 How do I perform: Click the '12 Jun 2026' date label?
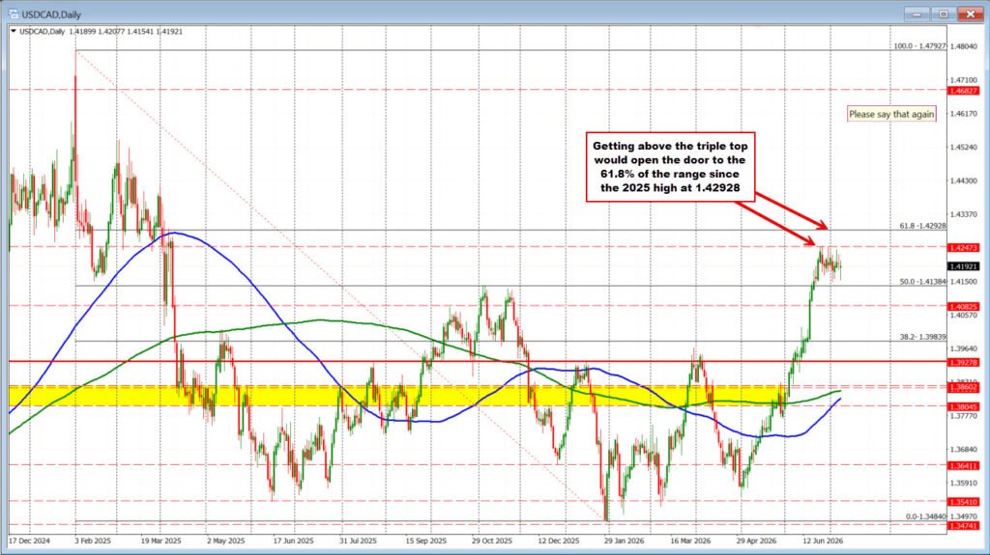coord(824,541)
